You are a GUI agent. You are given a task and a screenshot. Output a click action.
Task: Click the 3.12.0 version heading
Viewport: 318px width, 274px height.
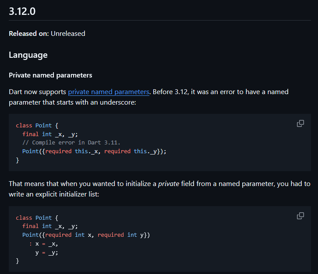point(22,11)
